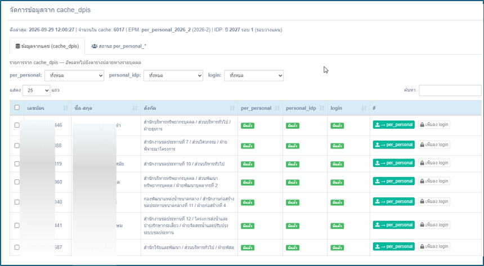Sort table by ชื่อ-สกุล column sort icon
The width and height of the screenshot is (484, 266).
pos(135,109)
